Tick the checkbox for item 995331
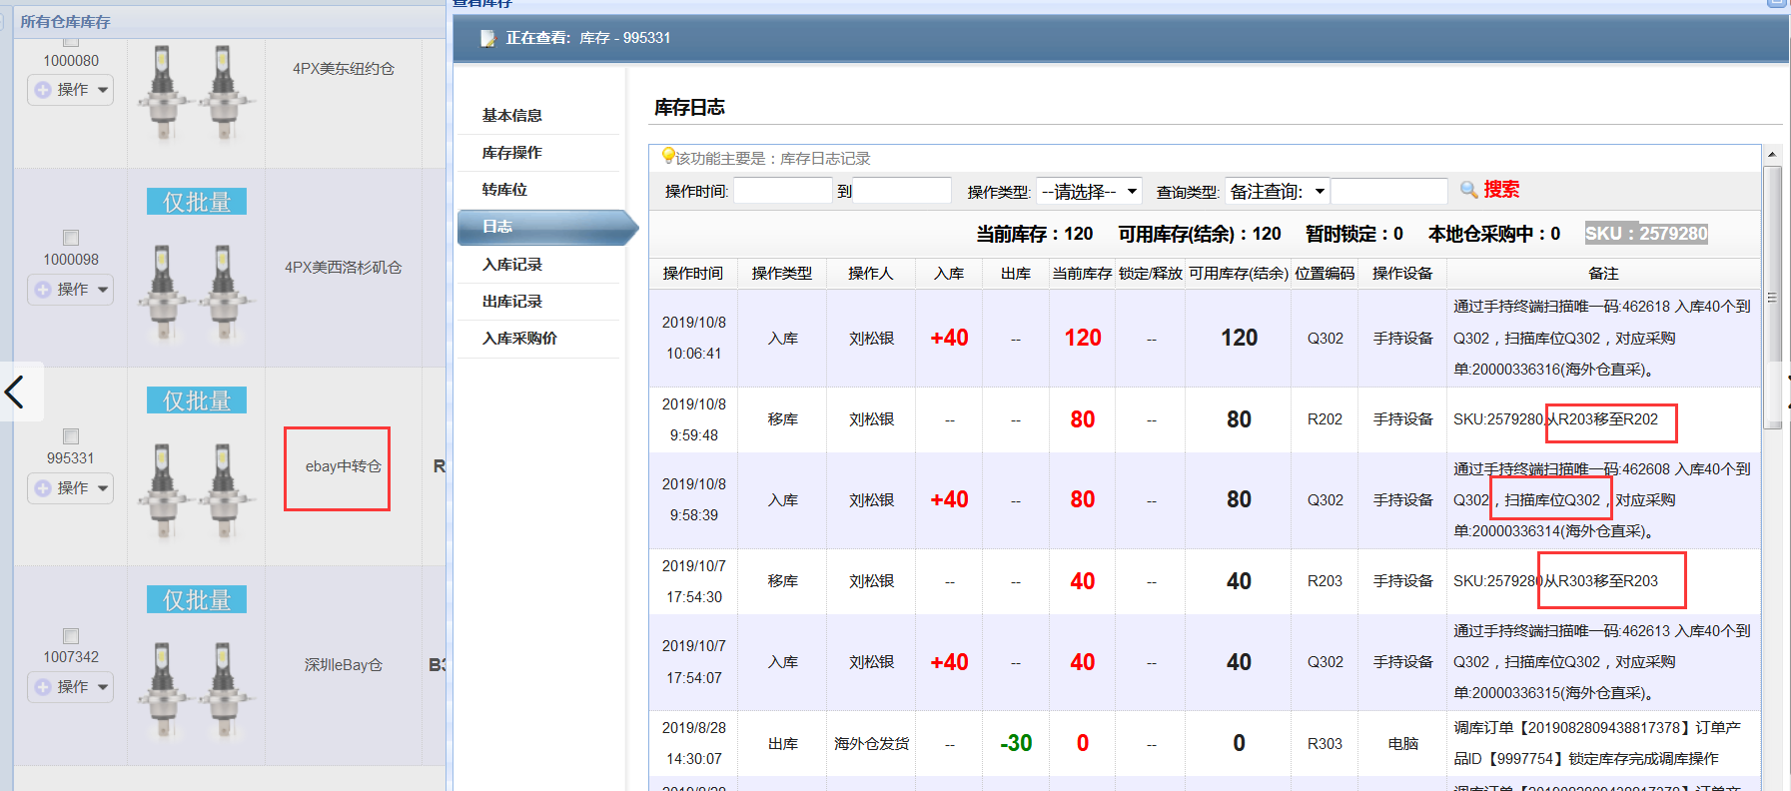Image resolution: width=1791 pixels, height=791 pixels. 71,436
